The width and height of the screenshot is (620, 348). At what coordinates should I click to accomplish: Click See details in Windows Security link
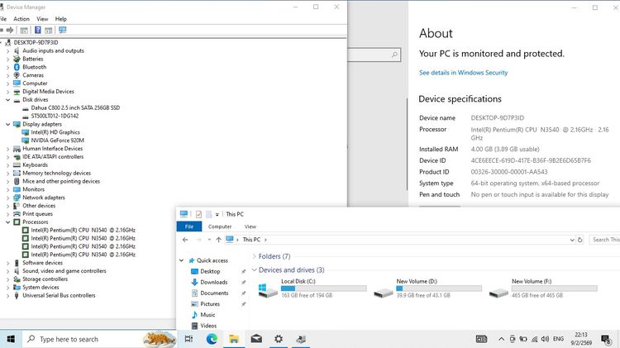point(464,73)
